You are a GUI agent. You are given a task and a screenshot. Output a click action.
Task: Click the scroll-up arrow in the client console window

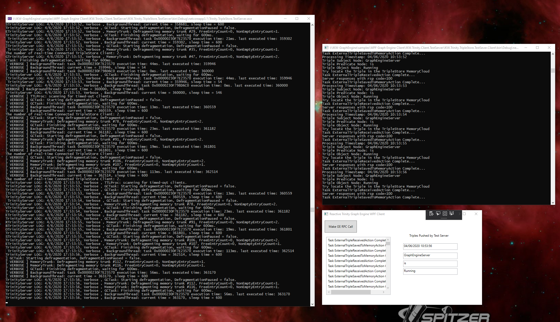click(x=553, y=54)
